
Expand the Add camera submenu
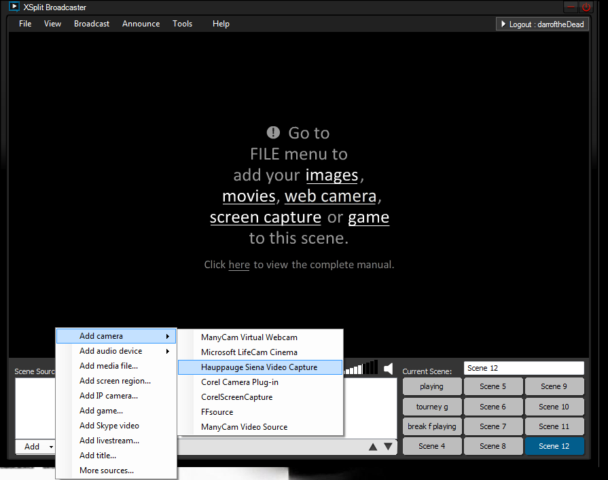pyautogui.click(x=116, y=336)
